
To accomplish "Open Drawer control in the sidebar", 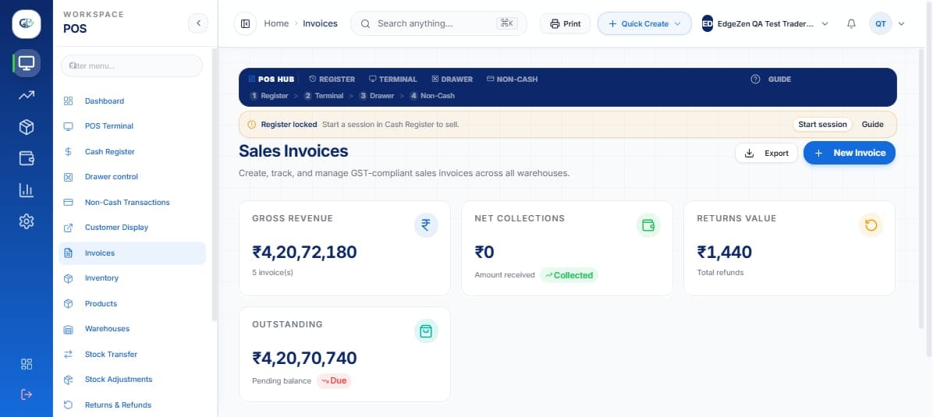I will pos(132,177).
